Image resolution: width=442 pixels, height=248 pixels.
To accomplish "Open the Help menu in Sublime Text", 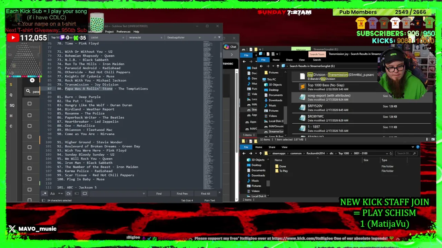I will click(136, 32).
